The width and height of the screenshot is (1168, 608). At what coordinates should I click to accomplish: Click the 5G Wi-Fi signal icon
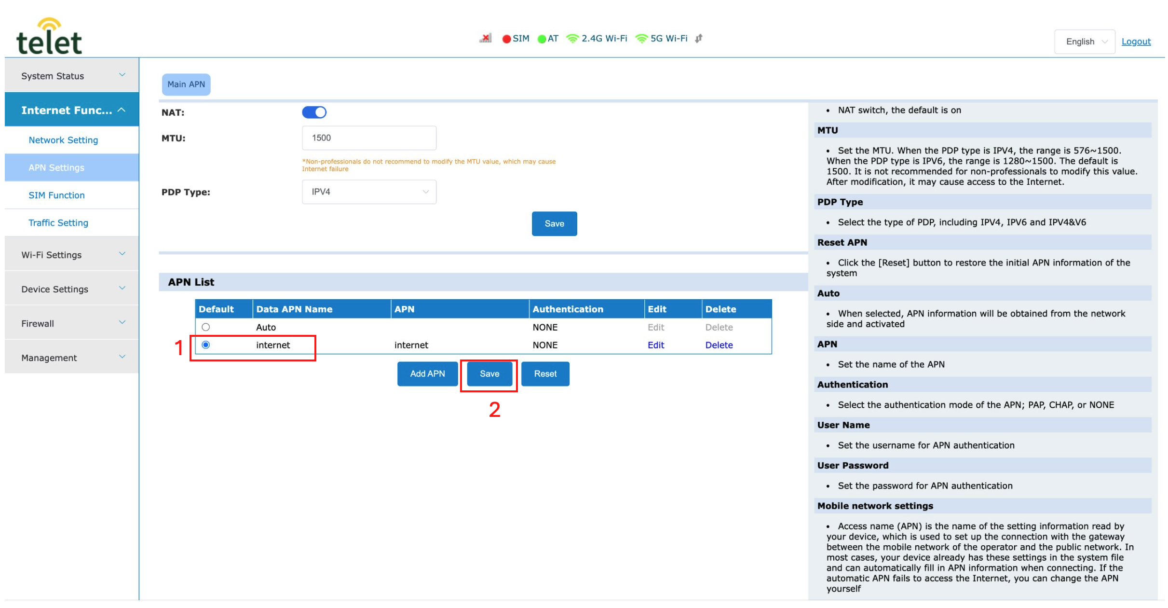click(x=641, y=39)
